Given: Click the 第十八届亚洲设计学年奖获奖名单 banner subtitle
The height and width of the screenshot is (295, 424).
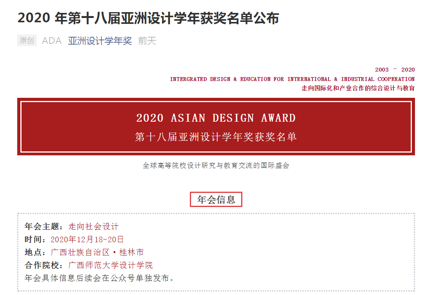Looking at the screenshot, I should [x=216, y=137].
